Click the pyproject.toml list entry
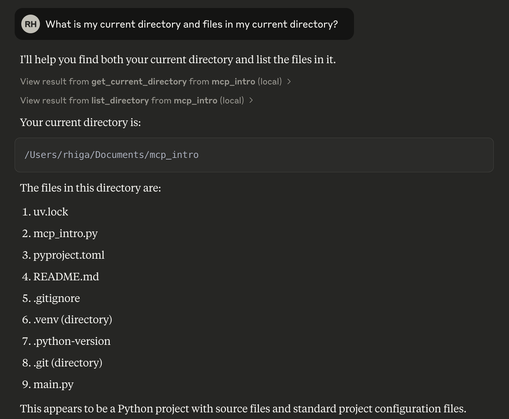 click(x=69, y=255)
